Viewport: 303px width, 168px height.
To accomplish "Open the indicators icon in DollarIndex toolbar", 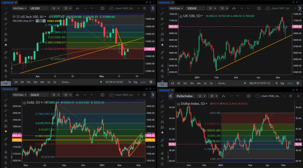I will click(x=231, y=96).
